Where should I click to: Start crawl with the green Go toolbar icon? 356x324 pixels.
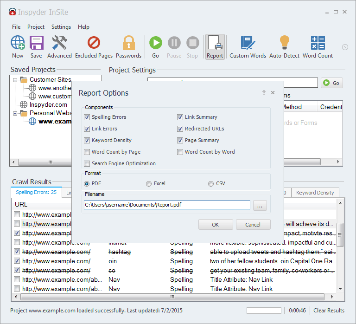pyautogui.click(x=156, y=43)
